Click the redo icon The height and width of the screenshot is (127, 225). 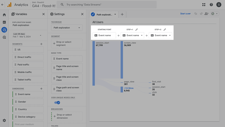tap(201, 14)
